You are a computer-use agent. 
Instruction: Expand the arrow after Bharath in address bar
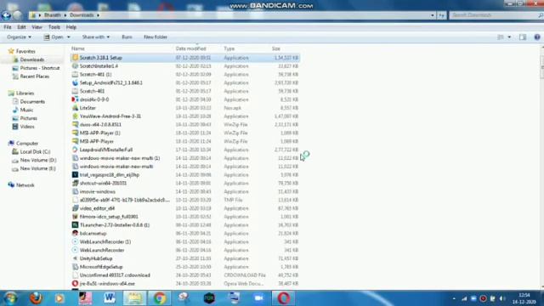point(65,15)
